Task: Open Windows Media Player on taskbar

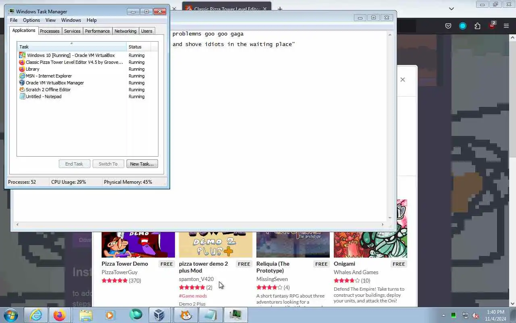Action: (110, 315)
